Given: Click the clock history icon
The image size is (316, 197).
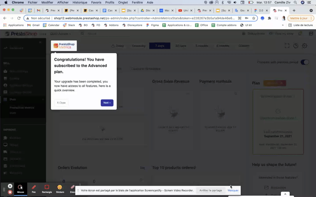Looking at the screenshot, I should point(296,46).
